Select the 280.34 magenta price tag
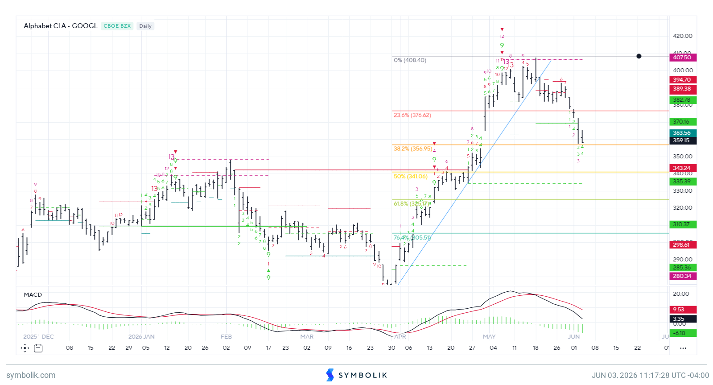713x385 pixels. [x=683, y=276]
